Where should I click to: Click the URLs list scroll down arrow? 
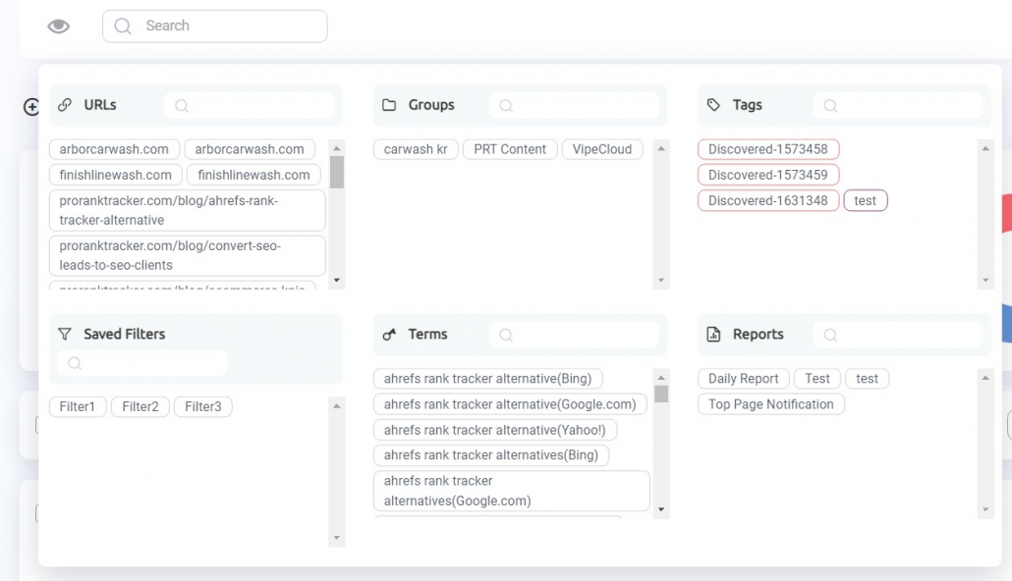click(x=337, y=280)
